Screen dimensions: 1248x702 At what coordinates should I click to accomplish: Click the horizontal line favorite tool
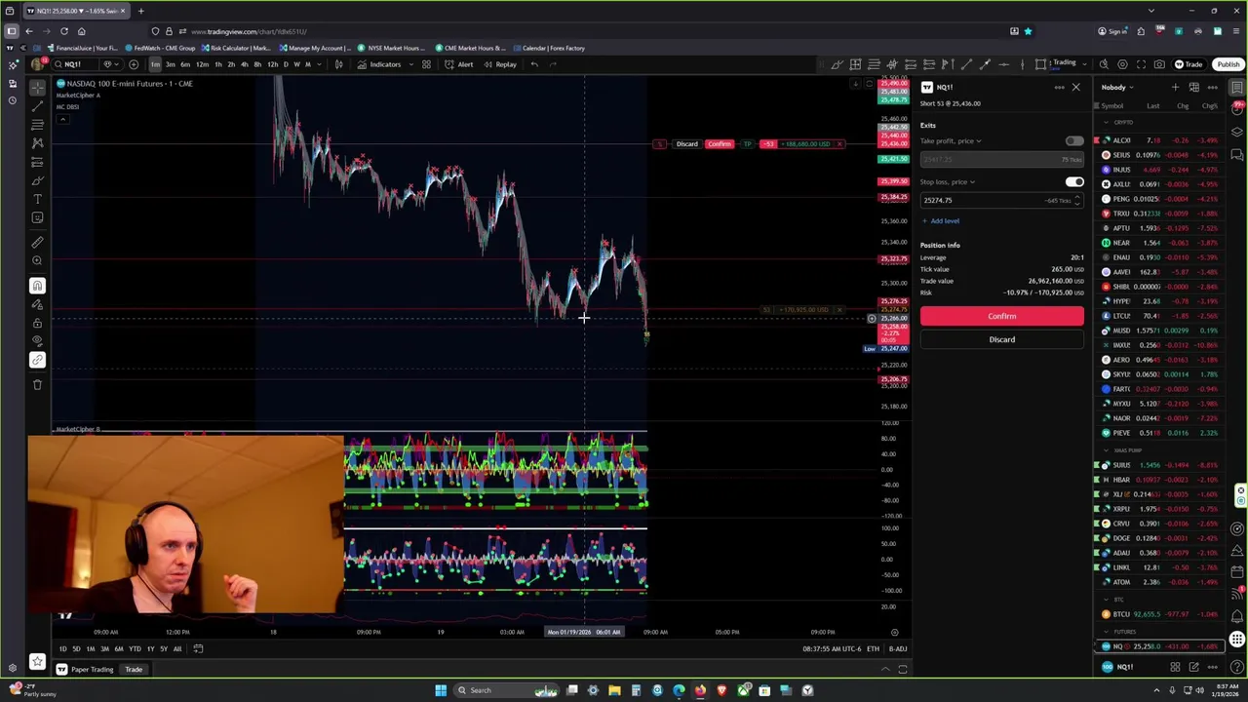click(1003, 64)
